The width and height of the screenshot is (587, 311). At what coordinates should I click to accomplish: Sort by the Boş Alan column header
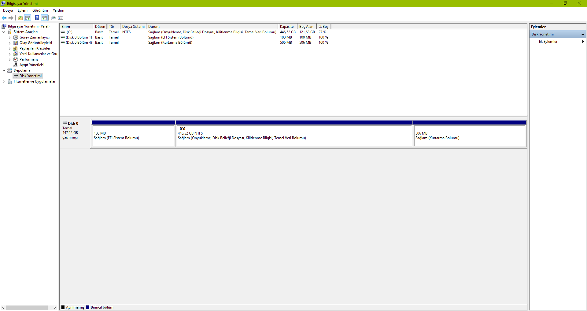(307, 27)
